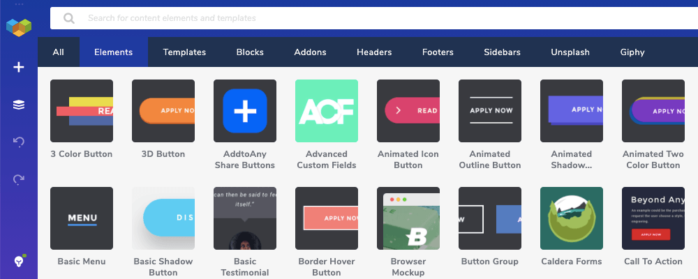Open the layers tree view icon
698x279 pixels.
coord(19,105)
